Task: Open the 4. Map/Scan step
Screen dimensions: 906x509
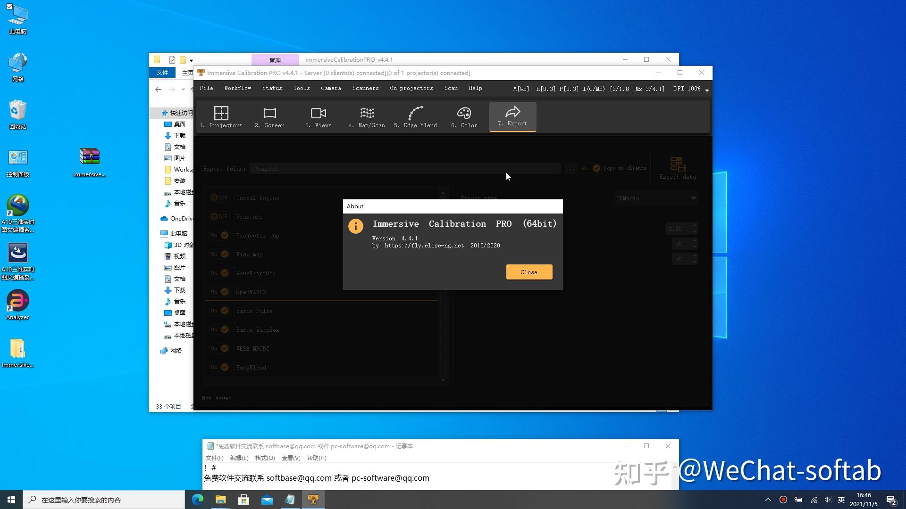Action: [367, 117]
